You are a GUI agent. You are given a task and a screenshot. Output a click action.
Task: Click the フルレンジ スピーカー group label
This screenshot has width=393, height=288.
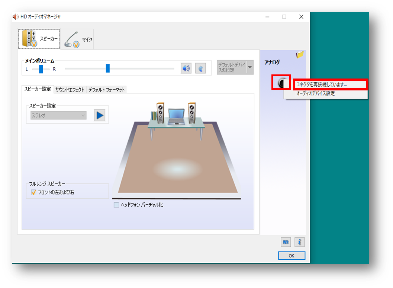(x=47, y=184)
